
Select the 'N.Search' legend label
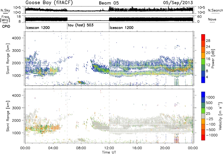click(x=215, y=10)
